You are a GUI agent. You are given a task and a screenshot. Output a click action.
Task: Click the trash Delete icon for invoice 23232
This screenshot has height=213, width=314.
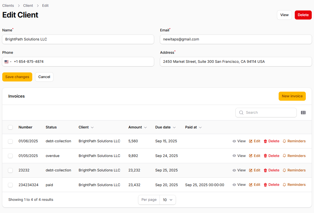click(x=265, y=170)
